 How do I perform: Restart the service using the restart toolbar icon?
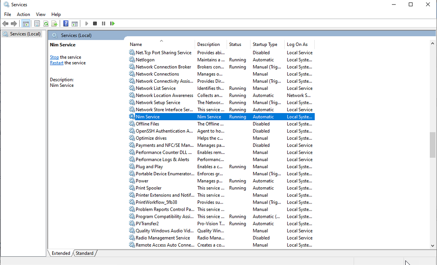click(x=112, y=23)
